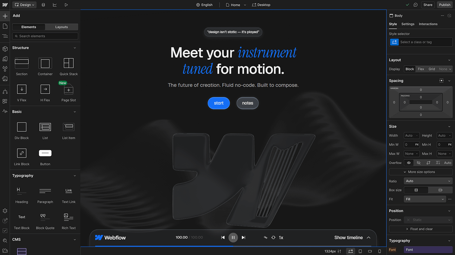The image size is (455, 255).
Task: Click the Body panel three-dots menu
Action: (x=442, y=16)
